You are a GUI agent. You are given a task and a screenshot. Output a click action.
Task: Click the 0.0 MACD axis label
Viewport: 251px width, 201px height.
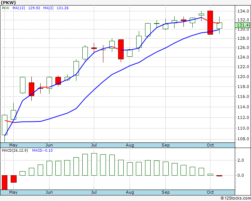click(241, 175)
